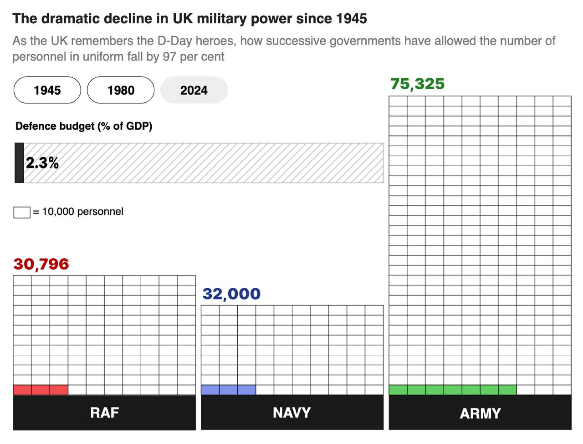Select the ARMY black label bar
This screenshot has height=444, width=583.
pos(480,413)
